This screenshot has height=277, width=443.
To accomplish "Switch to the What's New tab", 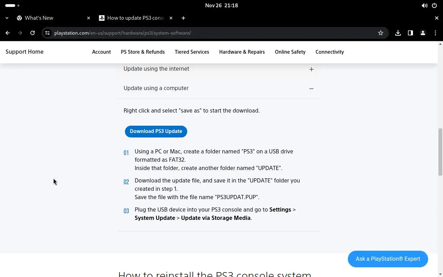I will pyautogui.click(x=53, y=18).
